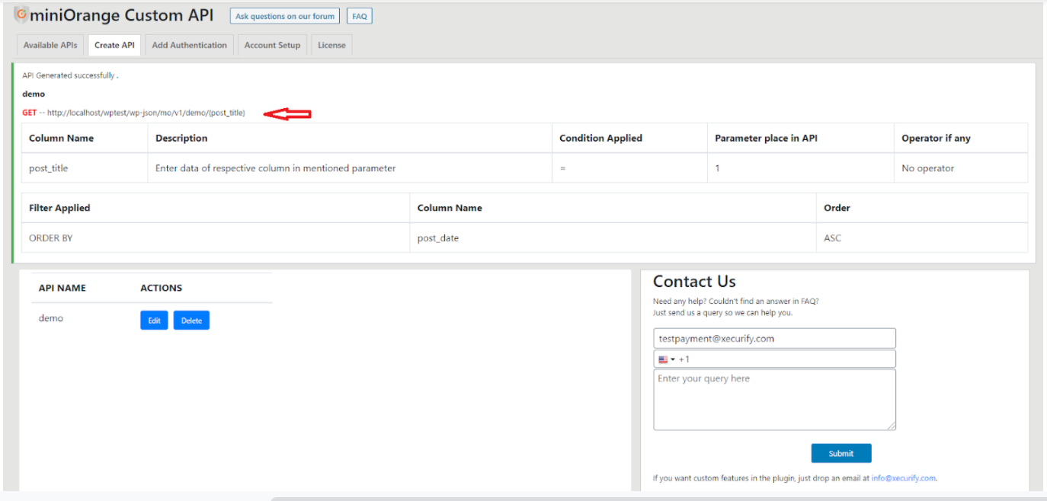Focus the email field with testpayment@xecurify.com

click(x=775, y=338)
